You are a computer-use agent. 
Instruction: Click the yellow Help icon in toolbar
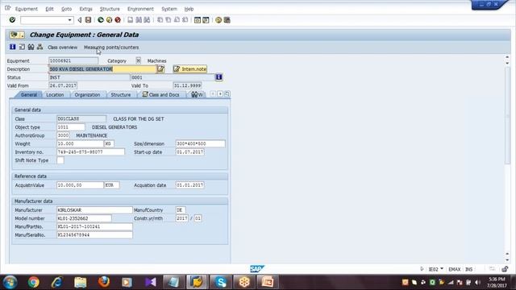point(218,20)
